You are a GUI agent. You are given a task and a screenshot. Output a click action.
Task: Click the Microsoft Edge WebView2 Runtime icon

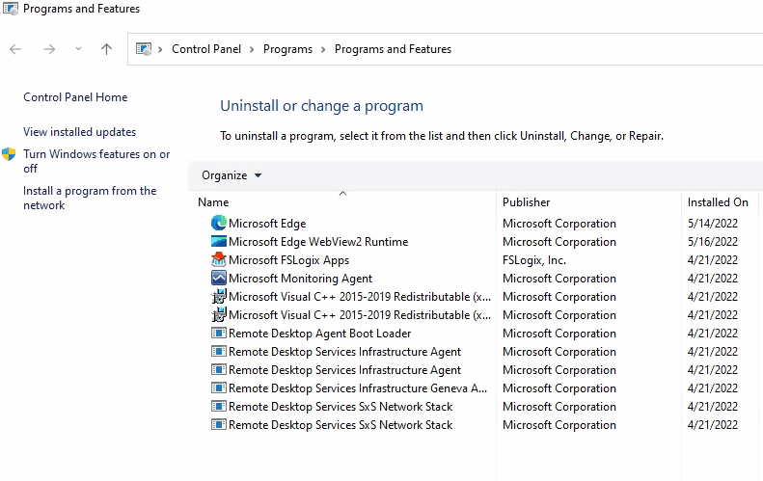click(x=219, y=242)
